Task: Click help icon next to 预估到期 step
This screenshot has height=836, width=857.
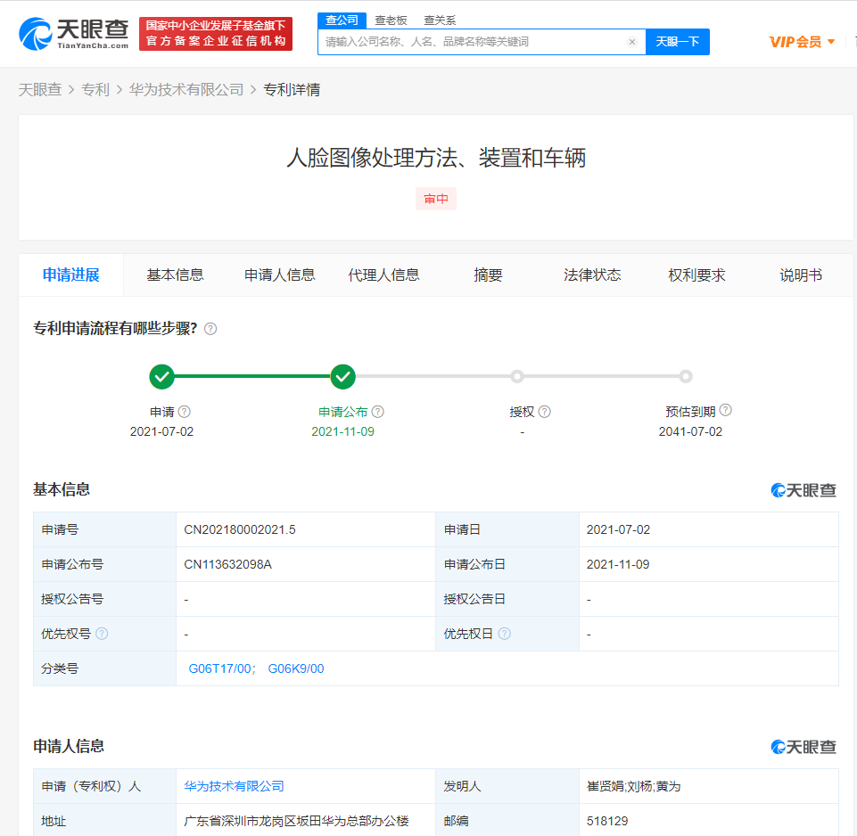Action: (725, 410)
